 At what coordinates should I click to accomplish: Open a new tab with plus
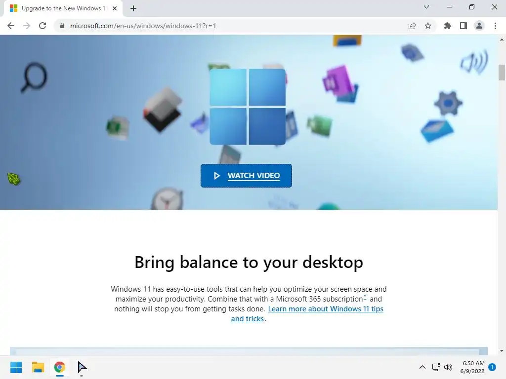tap(133, 9)
